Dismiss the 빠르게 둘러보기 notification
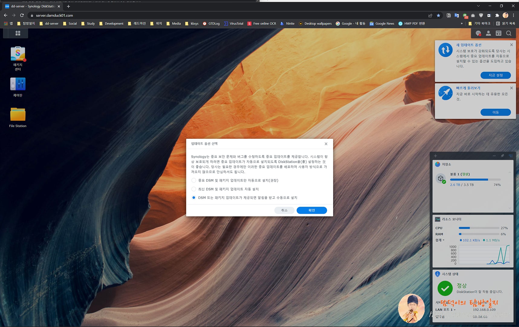519x327 pixels. [511, 88]
